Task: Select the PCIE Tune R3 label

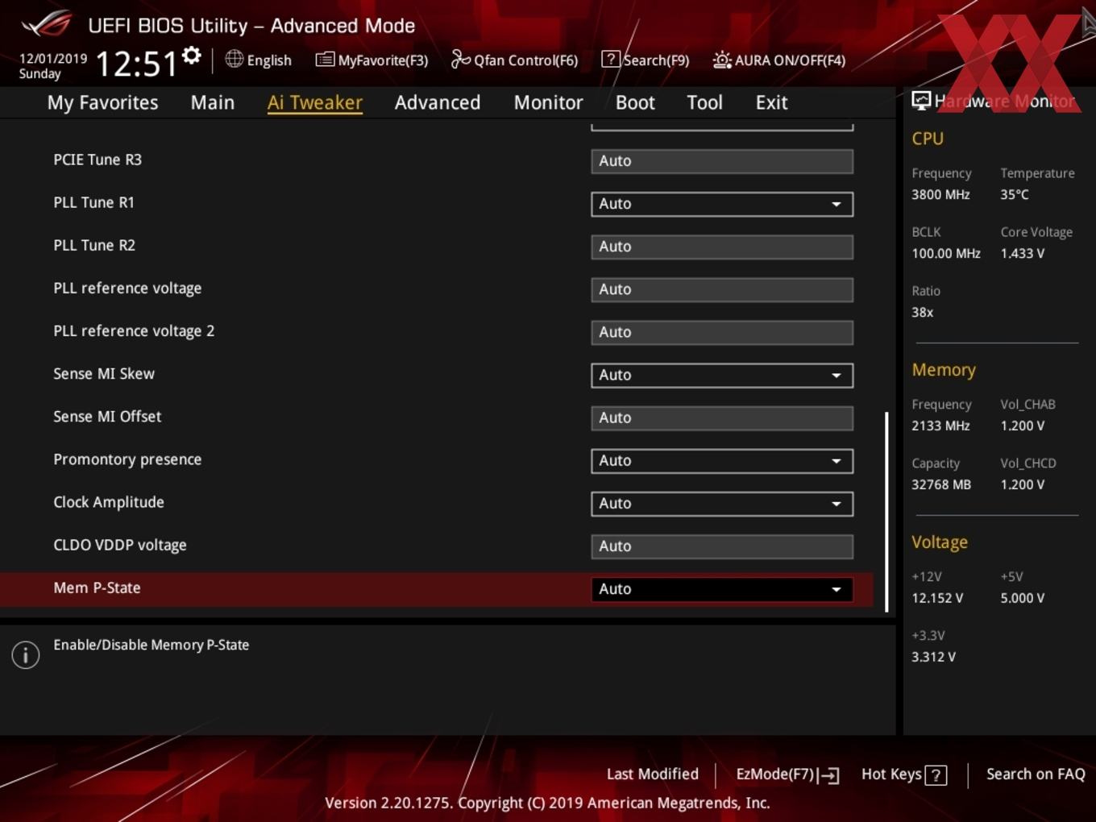Action: pyautogui.click(x=98, y=160)
